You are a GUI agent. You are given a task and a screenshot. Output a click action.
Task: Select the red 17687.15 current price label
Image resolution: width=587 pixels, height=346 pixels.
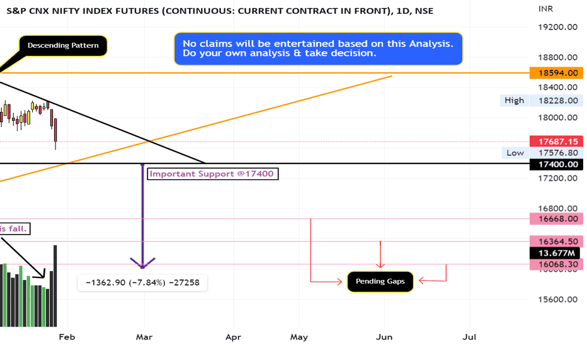[556, 142]
